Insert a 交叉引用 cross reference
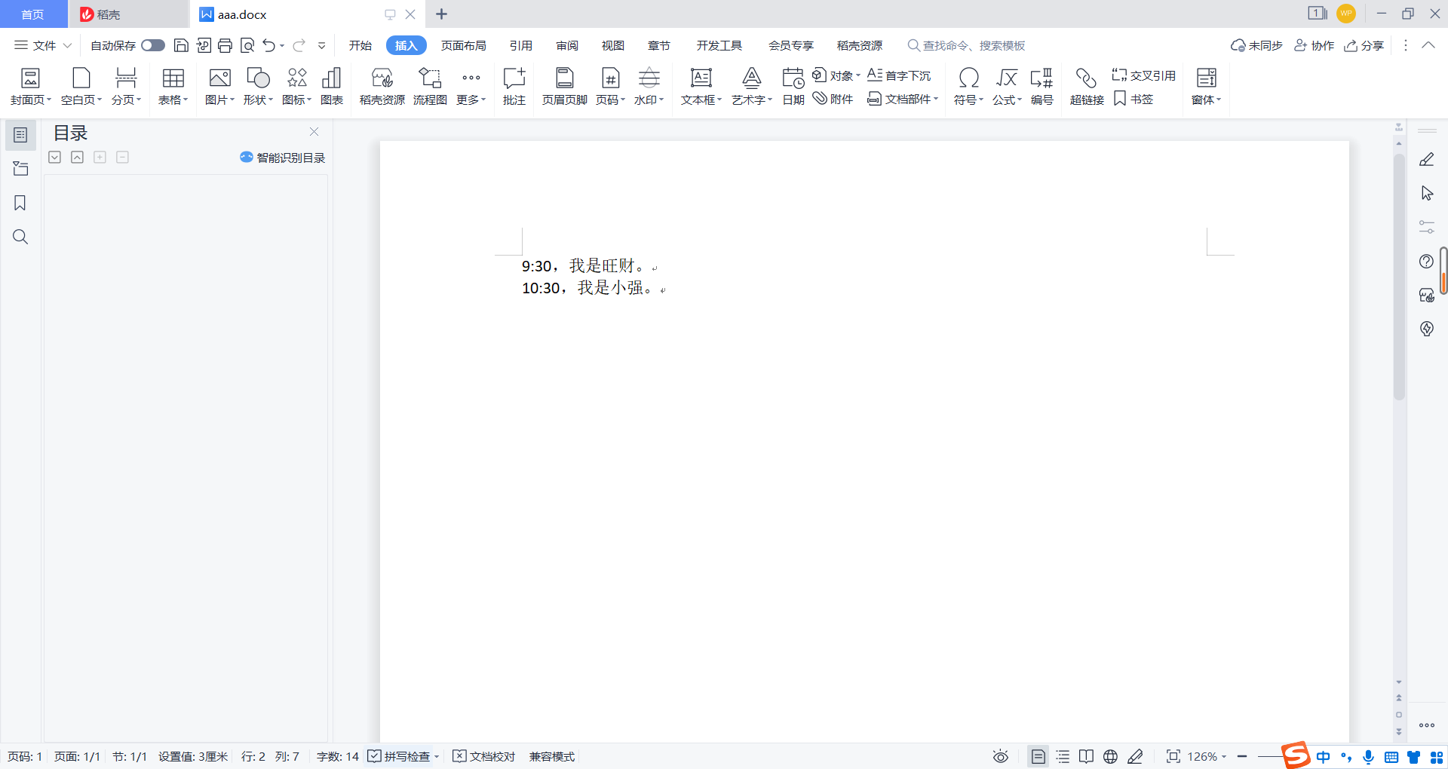The height and width of the screenshot is (769, 1448). click(1143, 75)
